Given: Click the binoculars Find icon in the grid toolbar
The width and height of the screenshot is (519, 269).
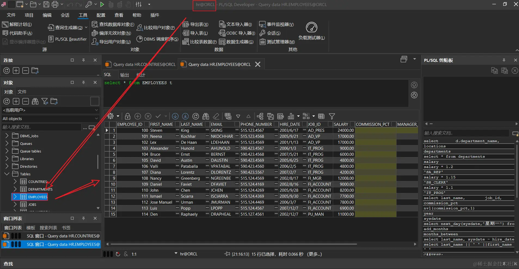Looking at the screenshot, I should (x=206, y=116).
